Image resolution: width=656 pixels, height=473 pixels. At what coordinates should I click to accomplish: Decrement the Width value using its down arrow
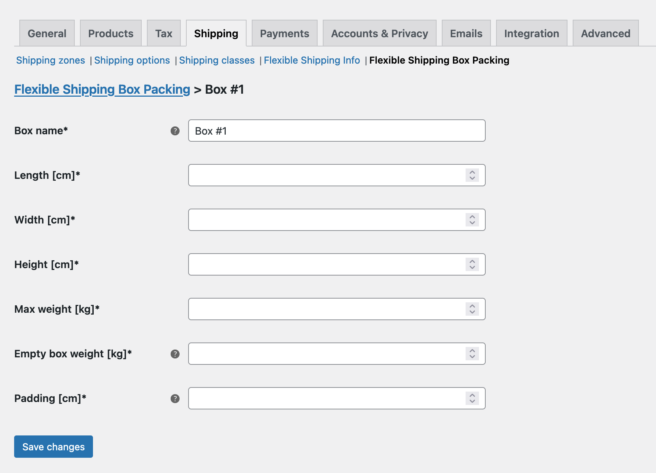tap(472, 223)
